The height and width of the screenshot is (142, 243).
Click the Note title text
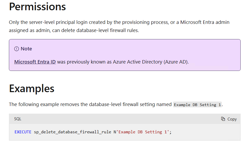26,49
